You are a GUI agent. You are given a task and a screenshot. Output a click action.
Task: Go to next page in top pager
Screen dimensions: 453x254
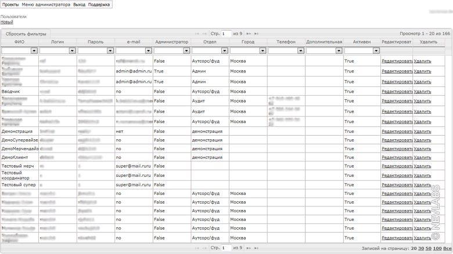tap(249, 34)
